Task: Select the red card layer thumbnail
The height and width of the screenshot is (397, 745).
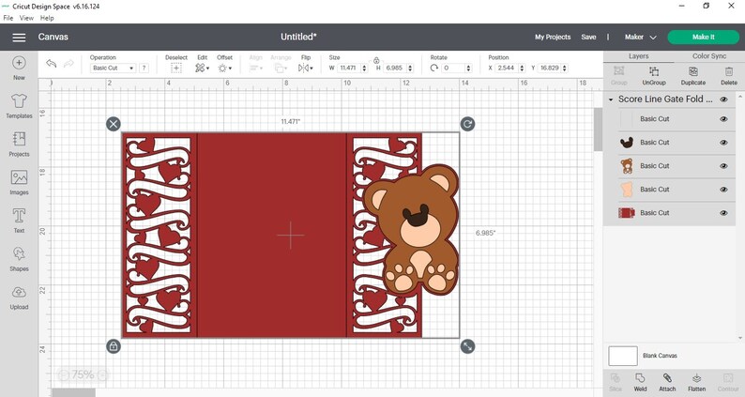Action: [x=627, y=212]
